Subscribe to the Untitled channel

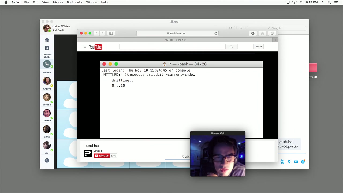(x=102, y=156)
